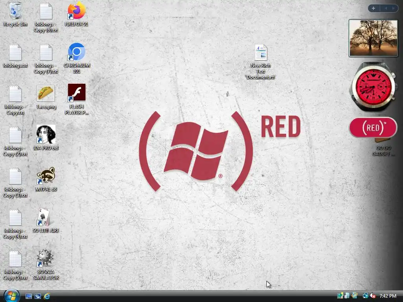The height and width of the screenshot is (302, 403).
Task: Select loldongs - Copy (4).txt file
Action: point(15,224)
